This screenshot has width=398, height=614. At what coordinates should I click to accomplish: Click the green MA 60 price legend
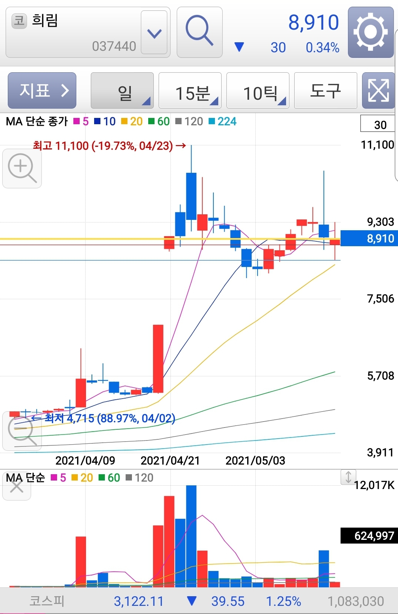coord(159,121)
